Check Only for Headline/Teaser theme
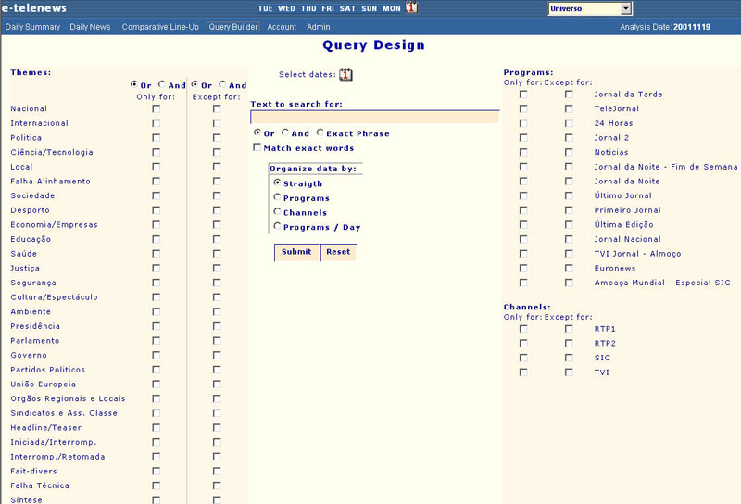 [x=157, y=427]
